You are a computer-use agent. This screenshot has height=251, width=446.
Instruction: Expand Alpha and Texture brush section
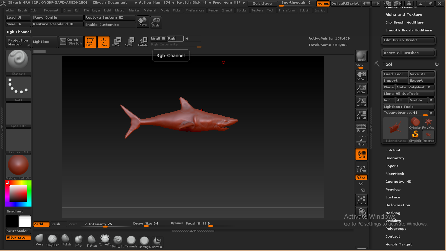click(x=404, y=15)
